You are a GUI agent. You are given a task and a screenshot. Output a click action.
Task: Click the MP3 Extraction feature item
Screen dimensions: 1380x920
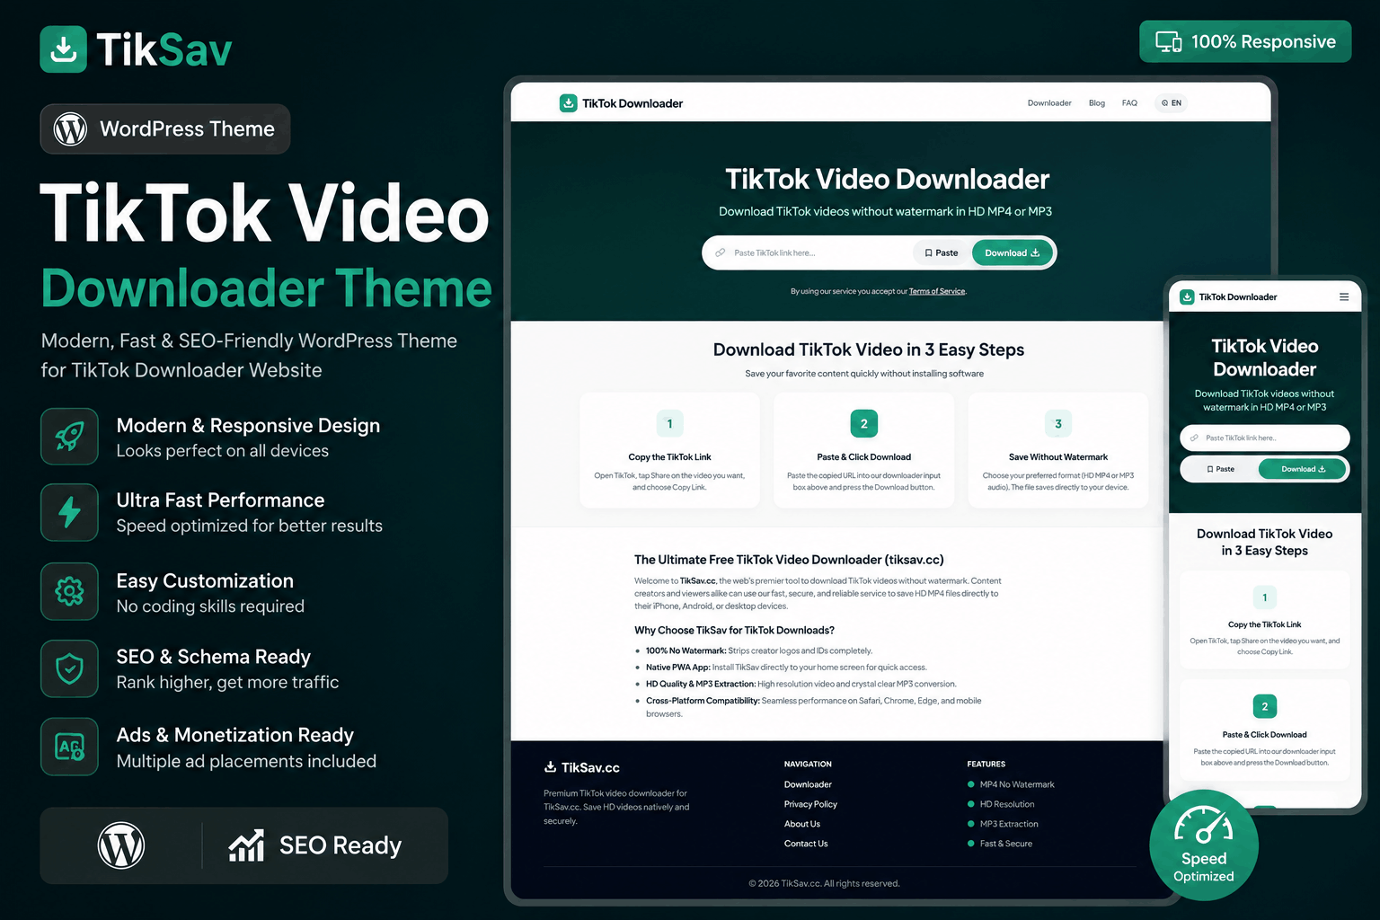click(1003, 824)
